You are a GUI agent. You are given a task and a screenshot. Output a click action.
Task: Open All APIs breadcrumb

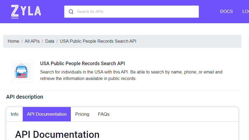(32, 41)
